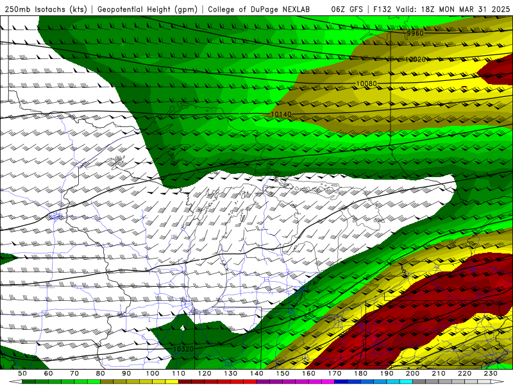The width and height of the screenshot is (513, 385).
Task: Click the 190 value on the color scale
Action: pyautogui.click(x=387, y=373)
